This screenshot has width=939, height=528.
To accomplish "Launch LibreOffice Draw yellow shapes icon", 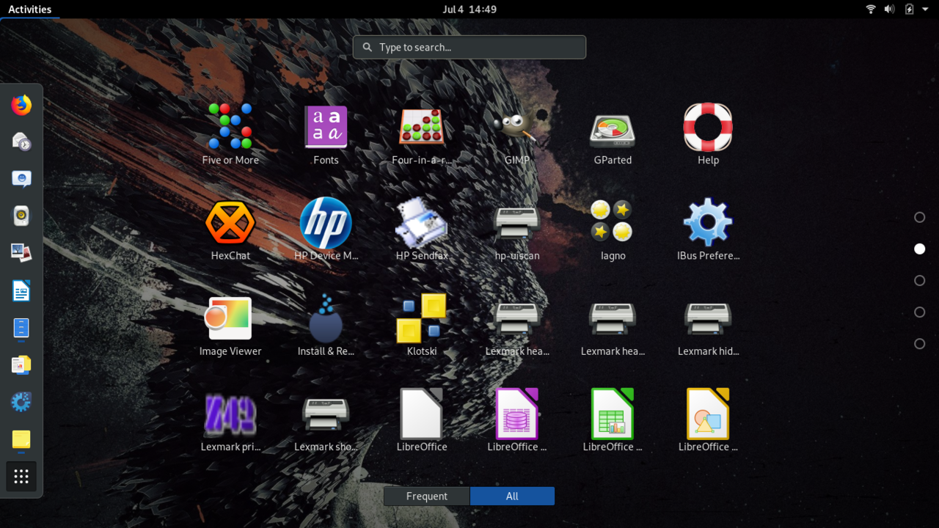I will click(x=708, y=420).
